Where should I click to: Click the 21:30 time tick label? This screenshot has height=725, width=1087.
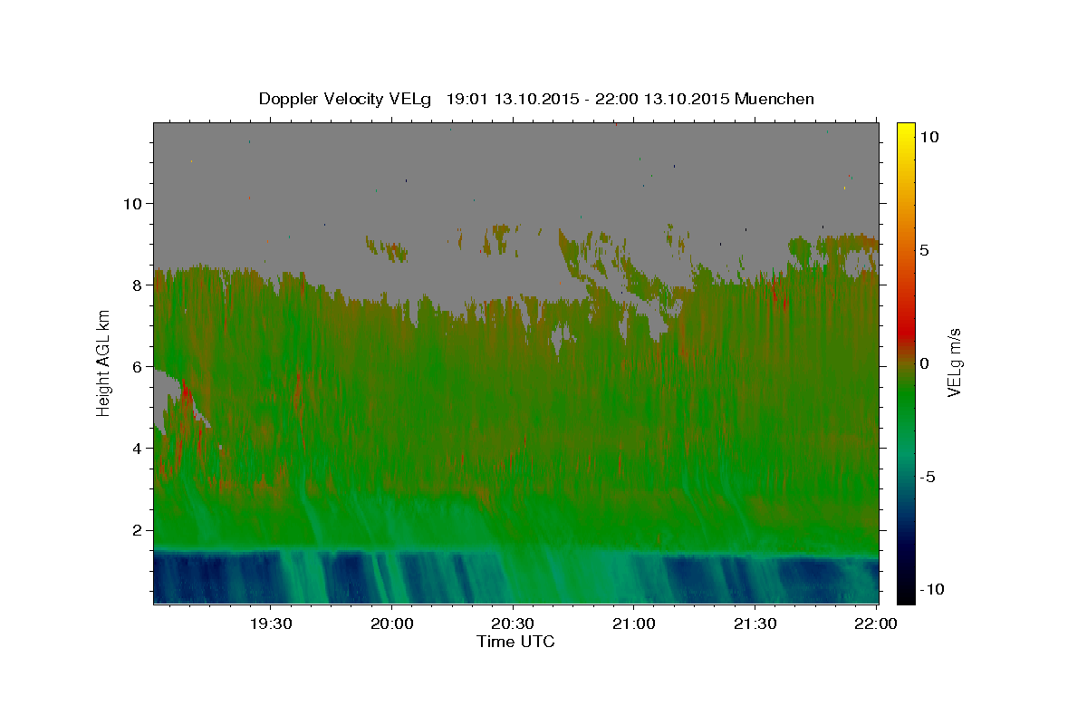755,623
